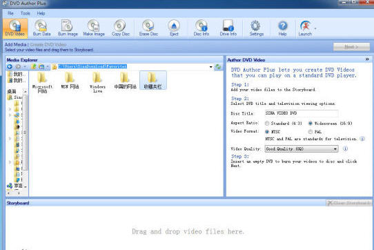Viewport: 374px width, 250px height.
Task: Open the Launch dropdown arrow
Action: 315,28
